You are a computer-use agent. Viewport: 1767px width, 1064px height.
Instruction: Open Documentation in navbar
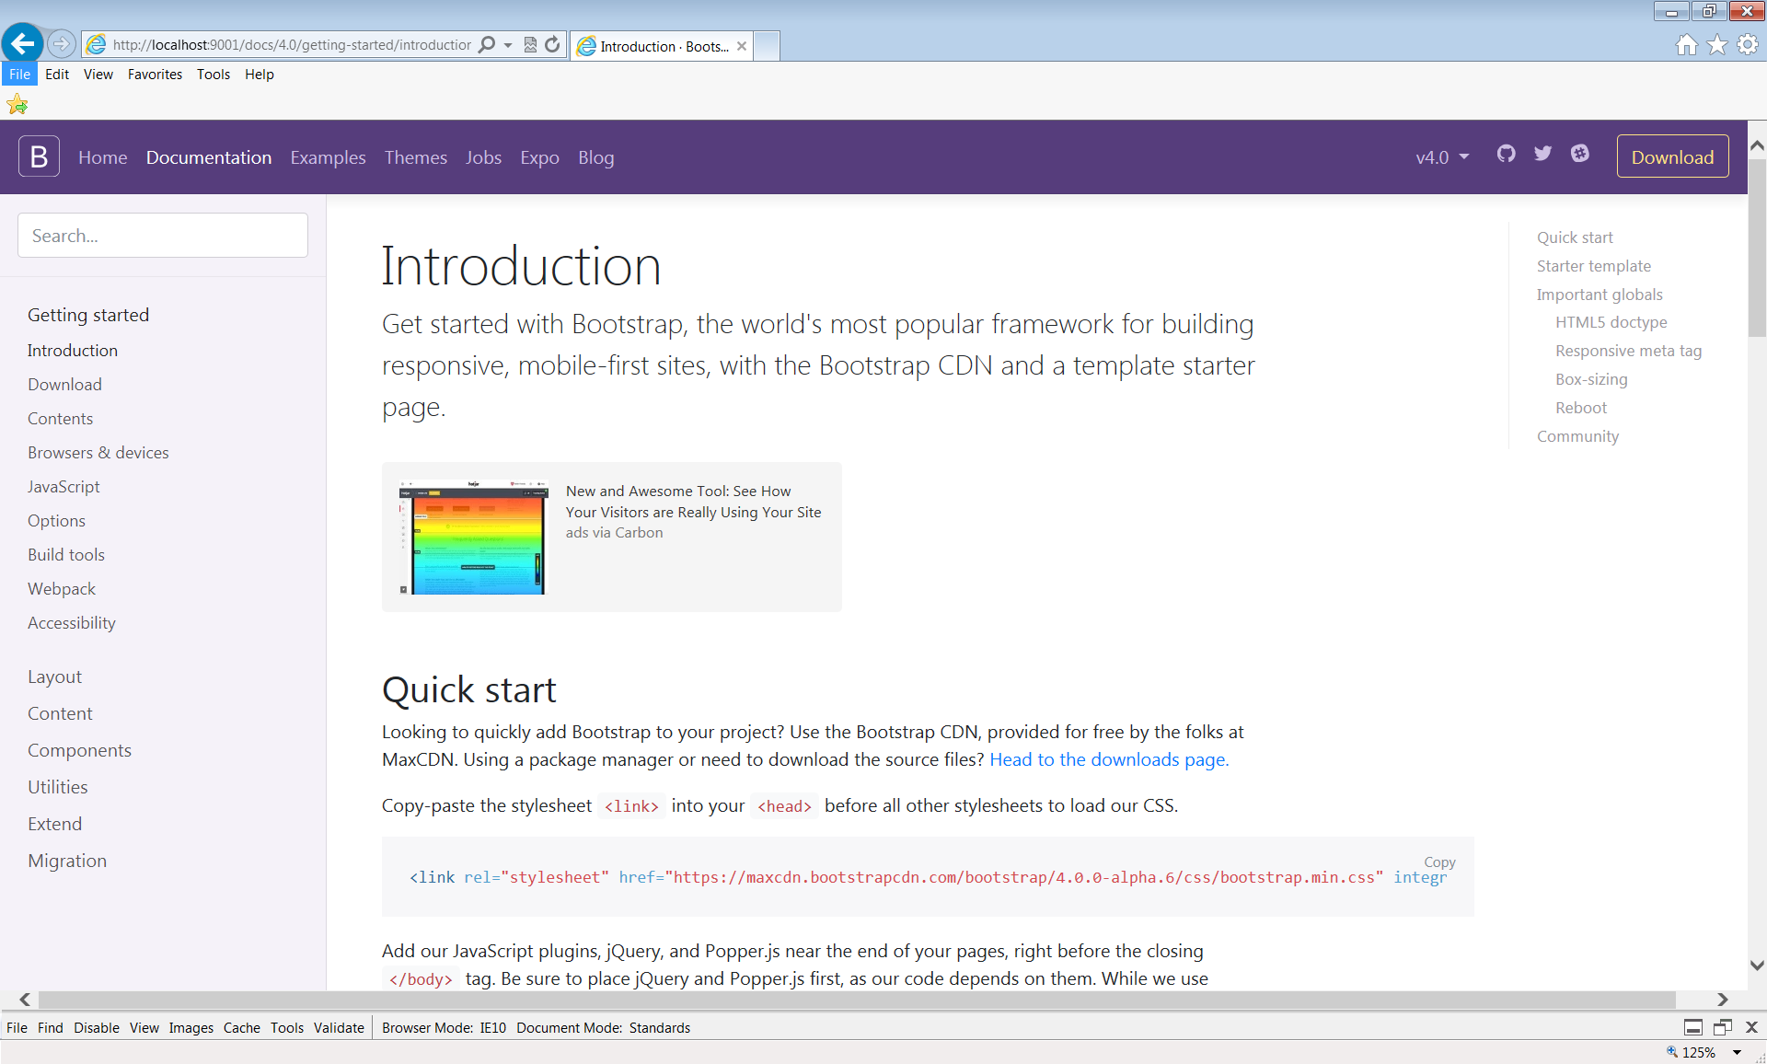[209, 157]
